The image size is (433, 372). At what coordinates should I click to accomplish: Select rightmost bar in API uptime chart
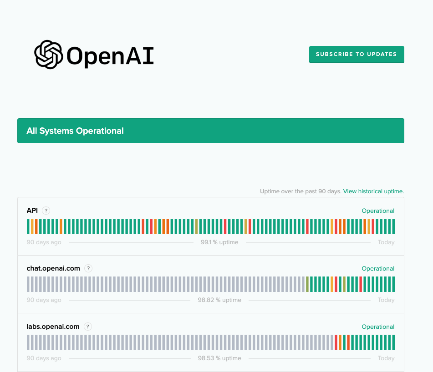tap(393, 226)
